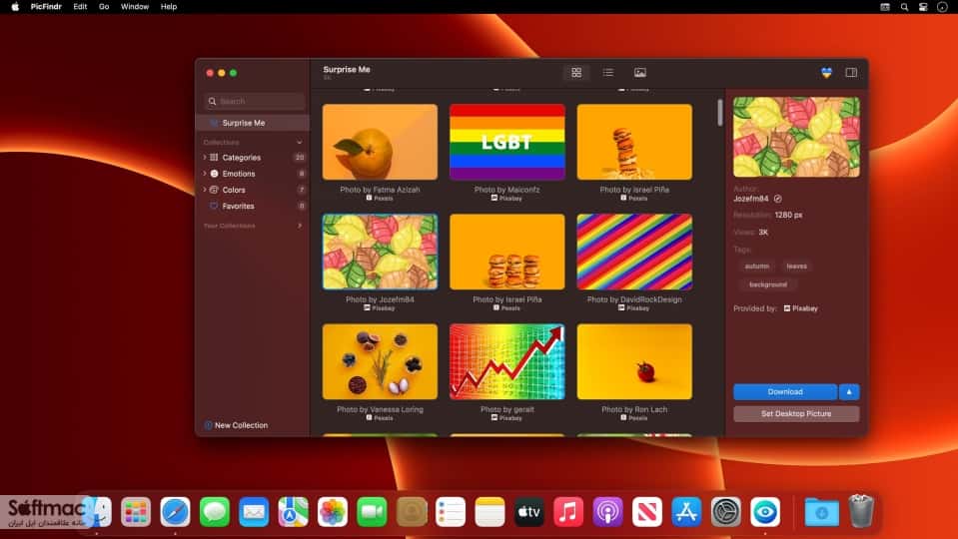
Task: Click Set Desktop Picture button
Action: [796, 414]
